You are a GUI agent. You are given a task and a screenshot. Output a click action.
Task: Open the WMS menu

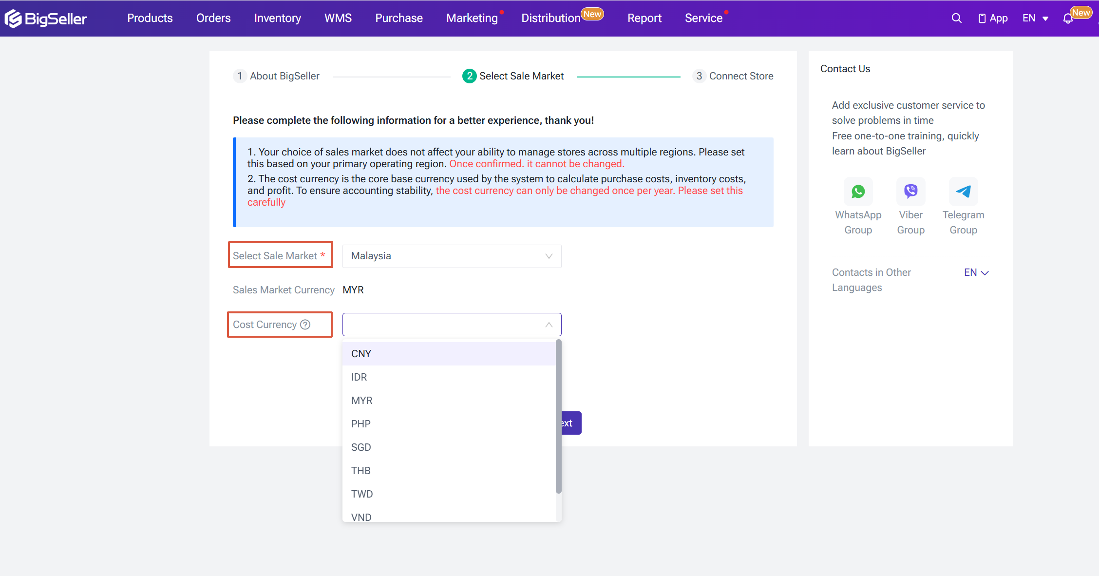tap(338, 18)
